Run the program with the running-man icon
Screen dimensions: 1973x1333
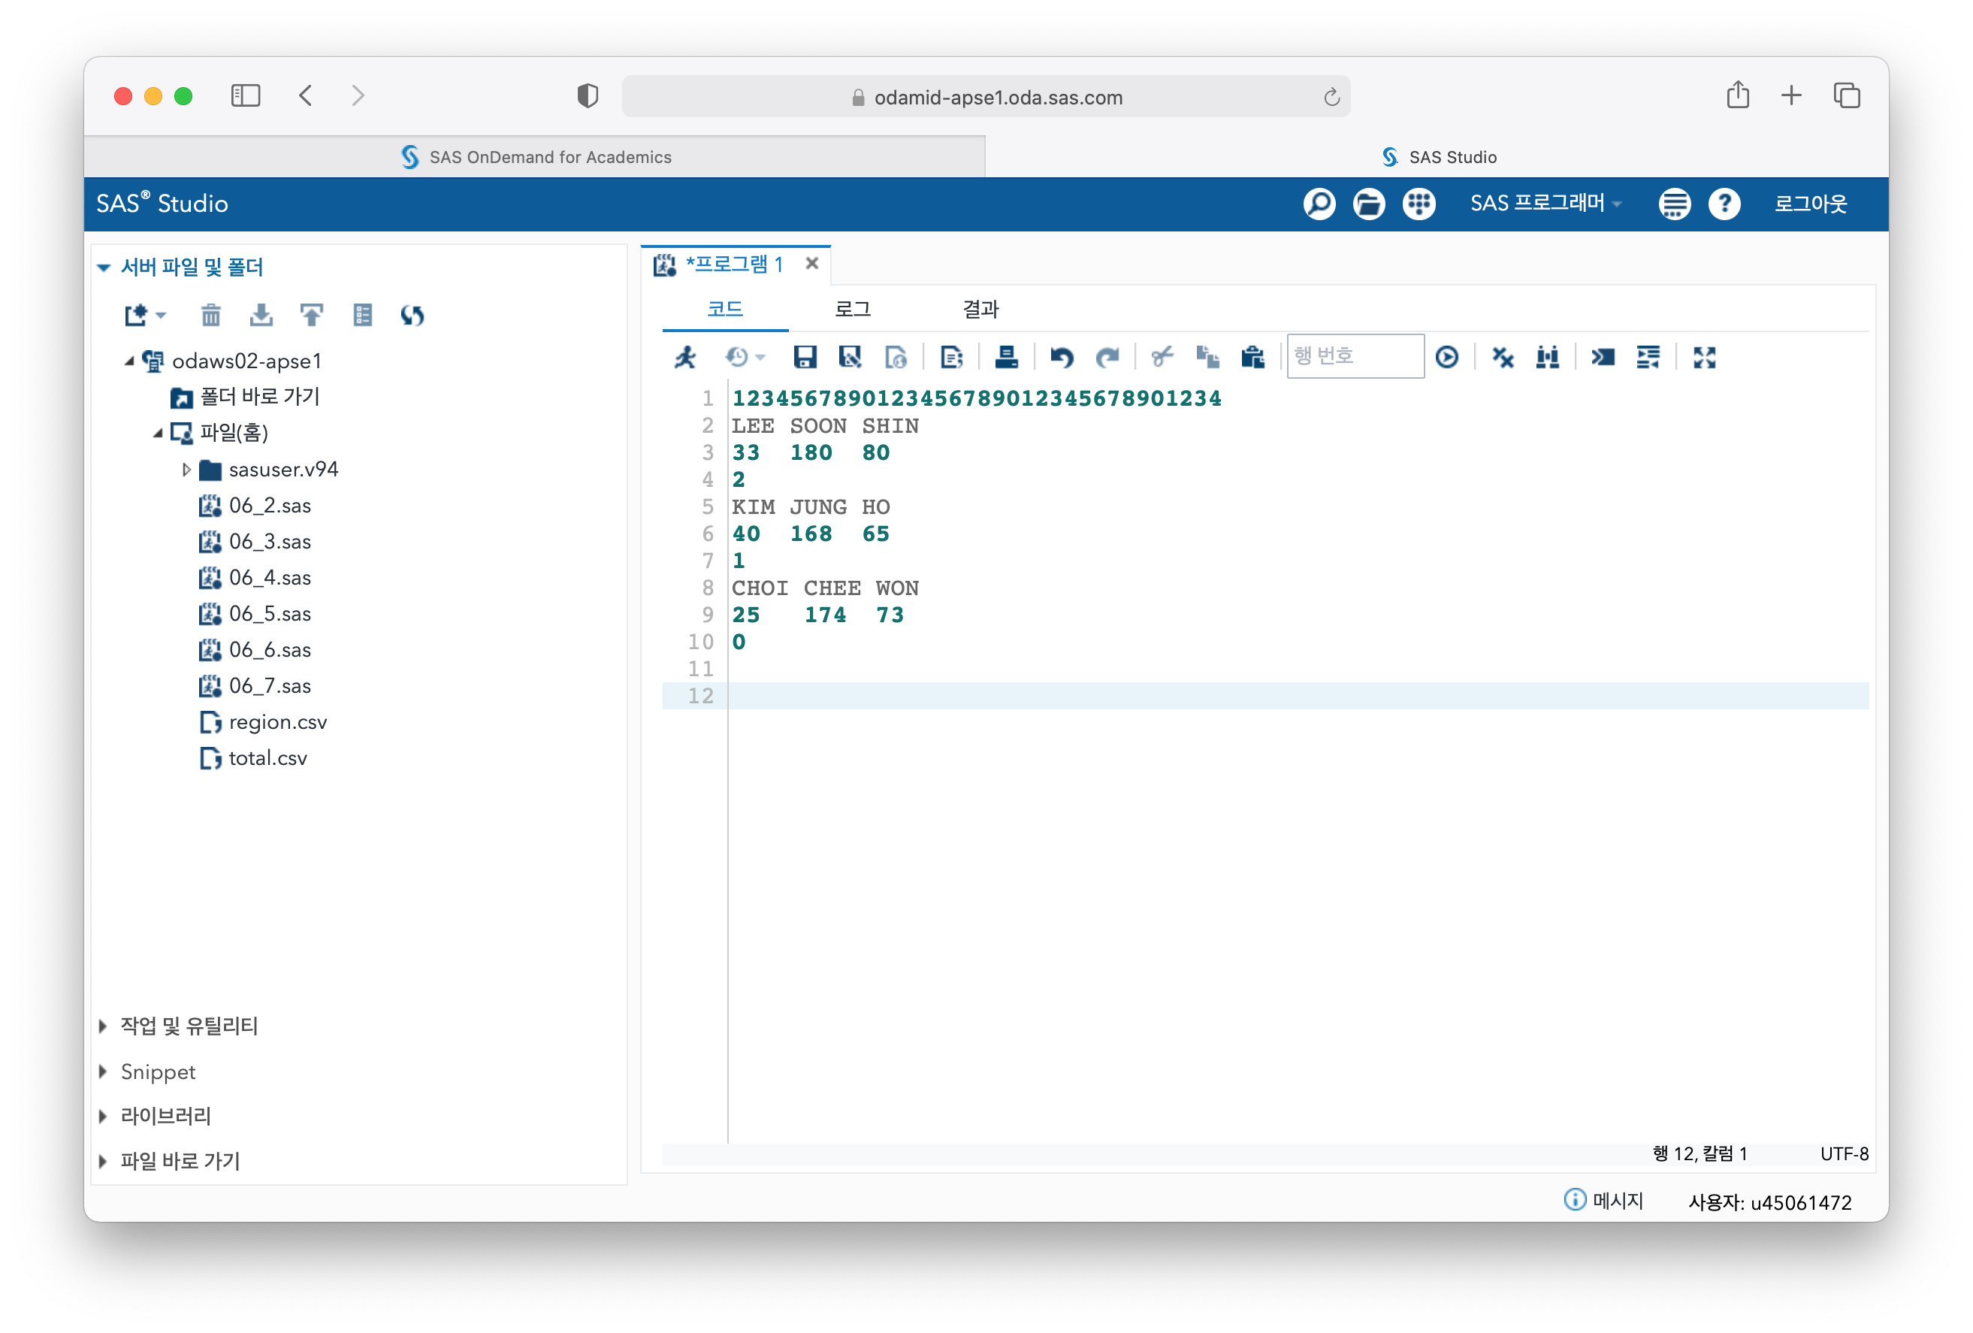pos(684,358)
